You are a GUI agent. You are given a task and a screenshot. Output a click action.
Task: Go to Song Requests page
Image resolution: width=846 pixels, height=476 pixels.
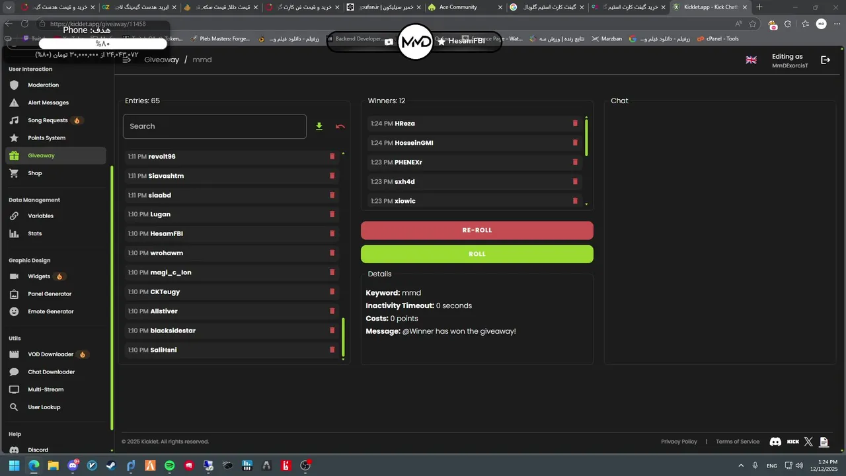[56, 120]
